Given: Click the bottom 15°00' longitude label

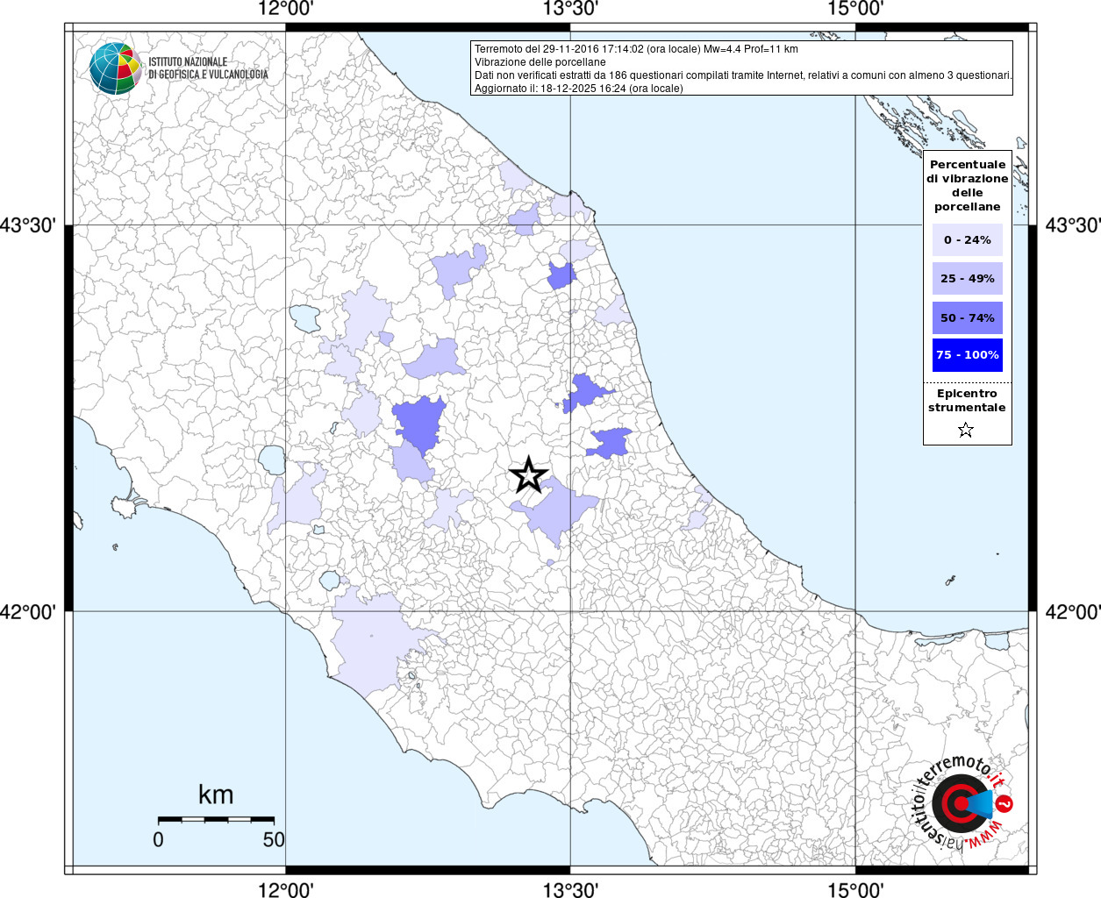Looking at the screenshot, I should pyautogui.click(x=855, y=889).
